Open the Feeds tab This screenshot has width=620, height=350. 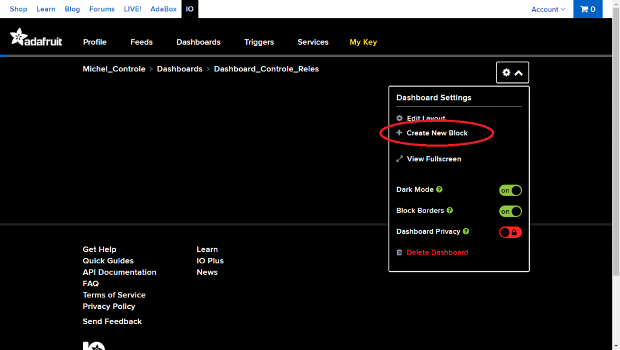point(142,42)
